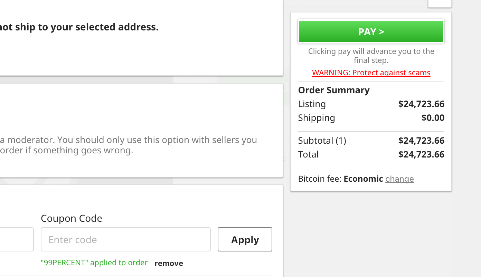Viewport: 481px width, 277px height.
Task: Click the green PAY button
Action: 371,31
